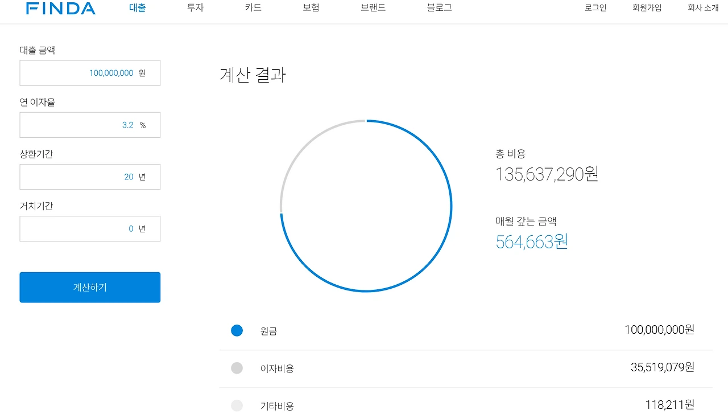Viewport: 728px width, 418px height.
Task: Click the 상환기간 input field
Action: coord(90,177)
